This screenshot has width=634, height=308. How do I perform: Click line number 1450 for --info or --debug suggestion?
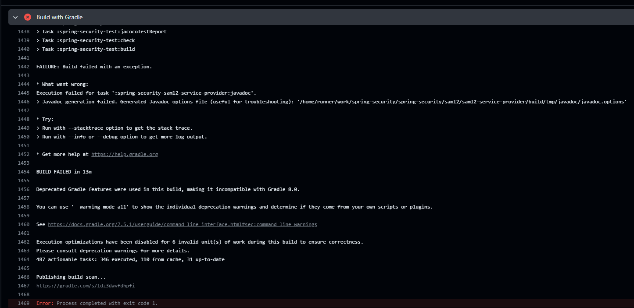tap(23, 137)
